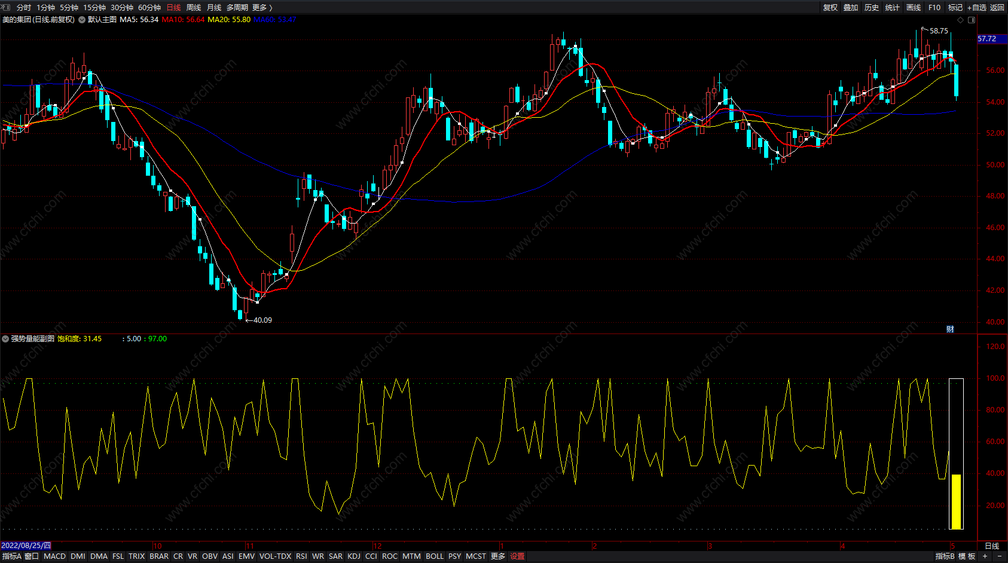Click the minus zoom-out icon at bottom right
This screenshot has width=1008, height=563.
tap(999, 556)
